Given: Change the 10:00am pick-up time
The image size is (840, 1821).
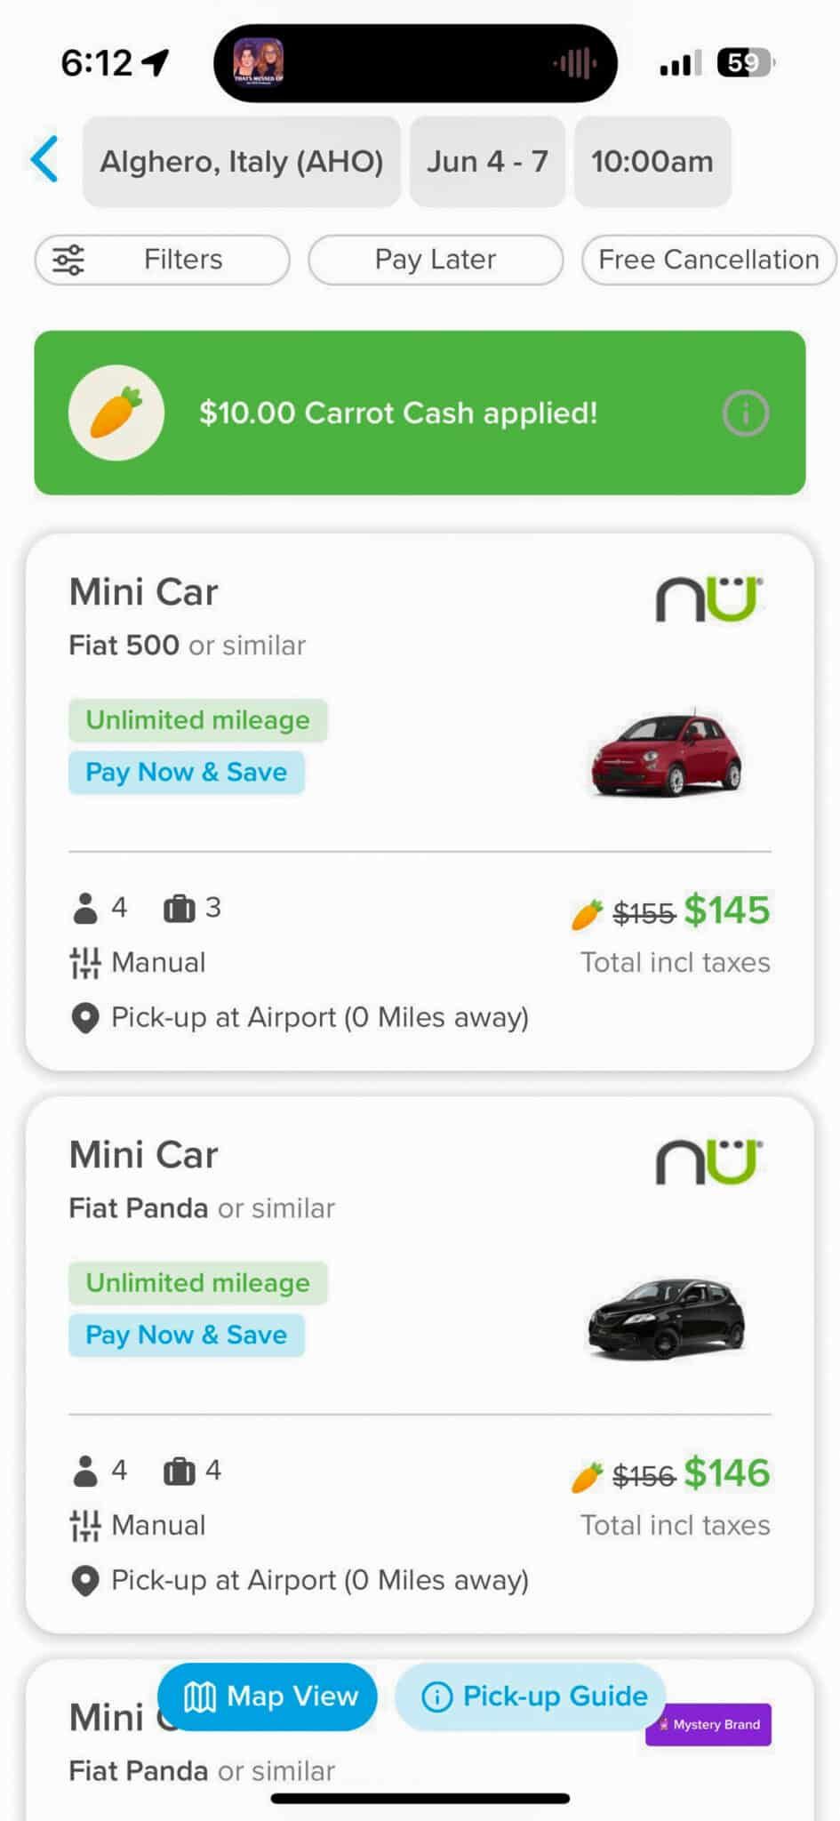Looking at the screenshot, I should point(652,162).
